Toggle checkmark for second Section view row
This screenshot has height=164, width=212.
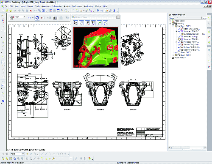pos(179,47)
